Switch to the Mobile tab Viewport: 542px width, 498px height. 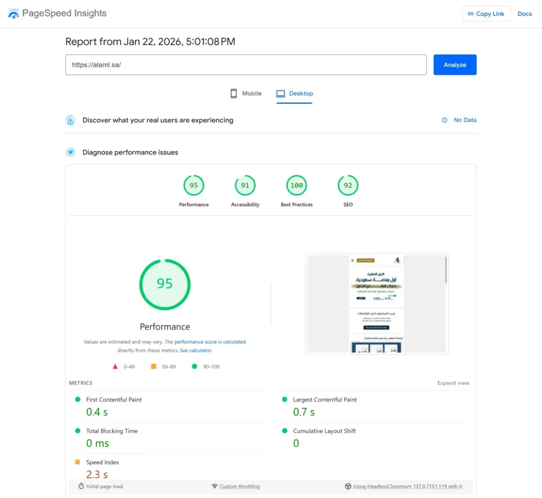(246, 93)
